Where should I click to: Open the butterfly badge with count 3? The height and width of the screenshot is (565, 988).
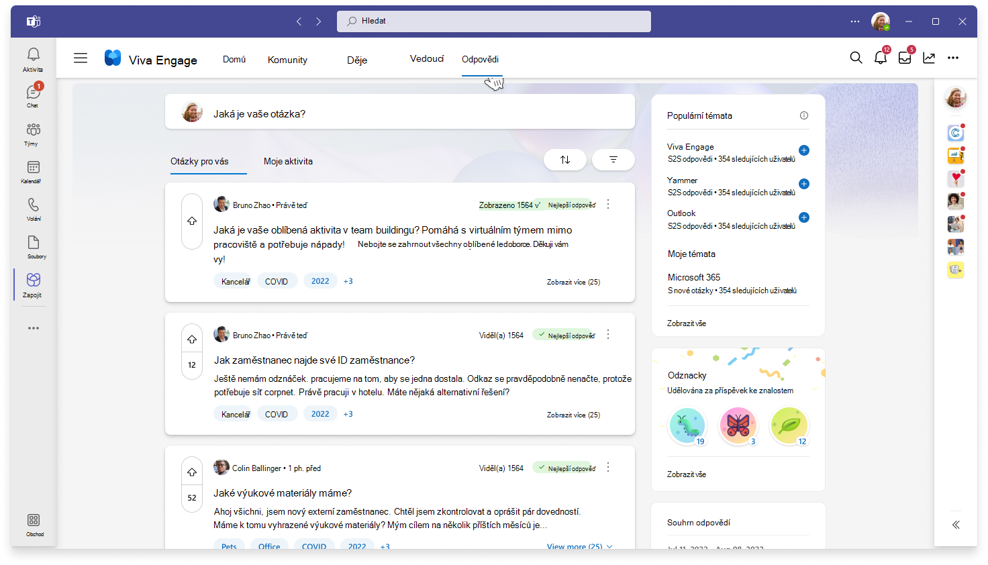point(738,425)
